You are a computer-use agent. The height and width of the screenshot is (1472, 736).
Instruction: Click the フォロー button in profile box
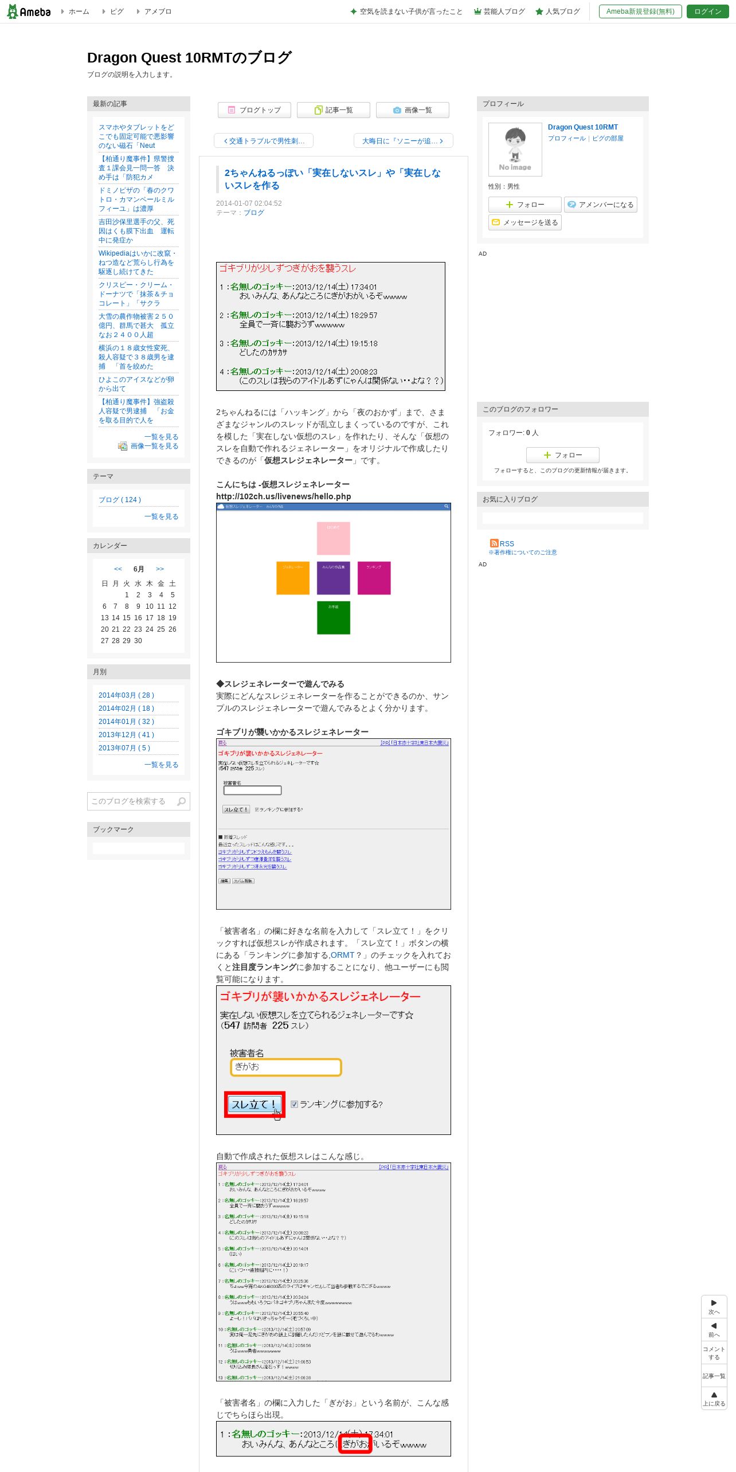click(525, 205)
